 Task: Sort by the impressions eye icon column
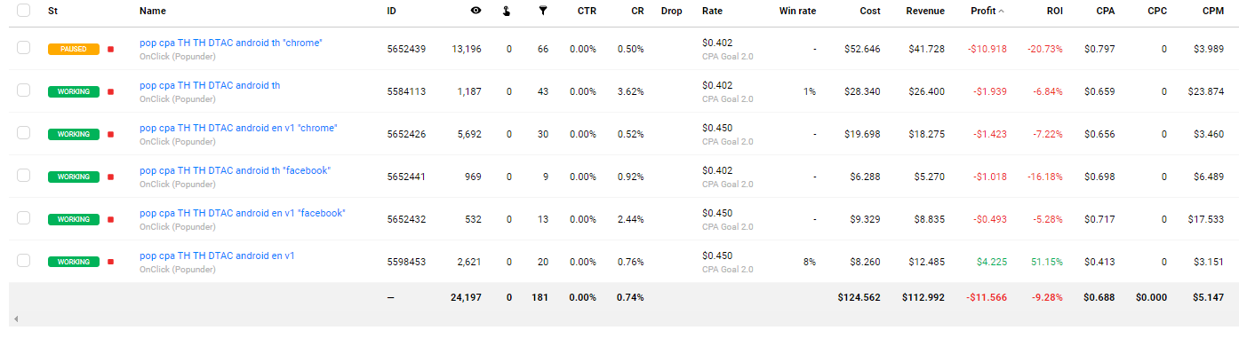pos(476,11)
